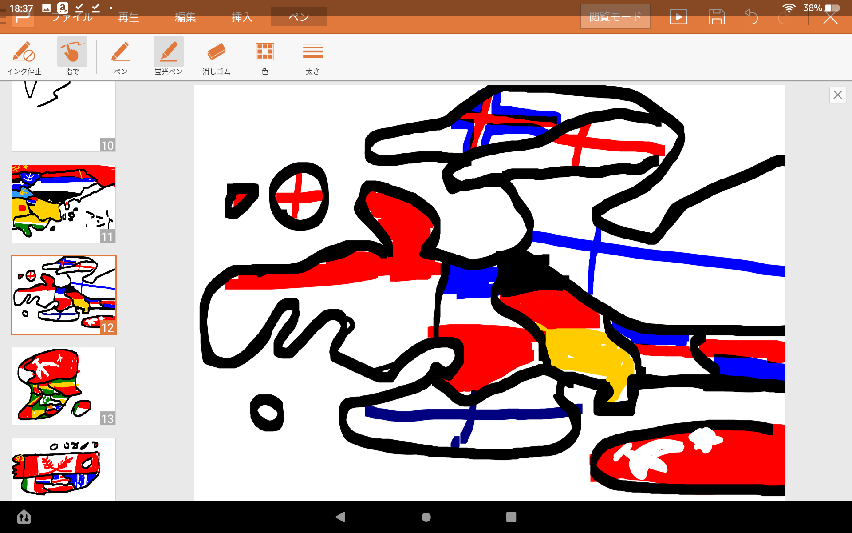The width and height of the screenshot is (852, 533).
Task: Switch to 閲覧モード viewing mode
Action: click(x=615, y=17)
